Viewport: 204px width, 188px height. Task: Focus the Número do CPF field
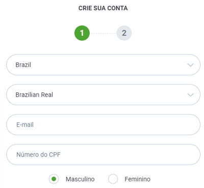click(104, 154)
